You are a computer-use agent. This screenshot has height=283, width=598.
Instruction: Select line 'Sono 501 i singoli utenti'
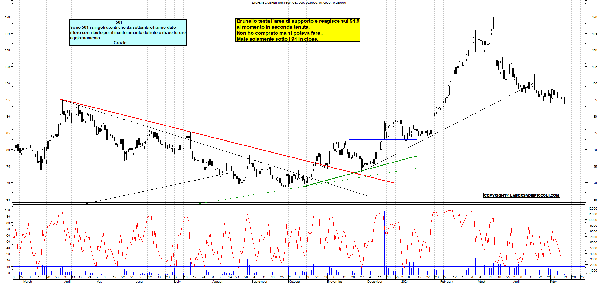pos(123,27)
